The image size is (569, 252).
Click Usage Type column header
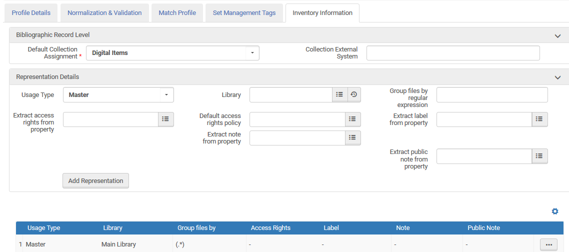tap(44, 228)
